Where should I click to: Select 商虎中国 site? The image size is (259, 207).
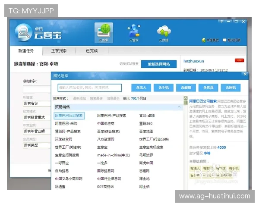tap(146, 163)
